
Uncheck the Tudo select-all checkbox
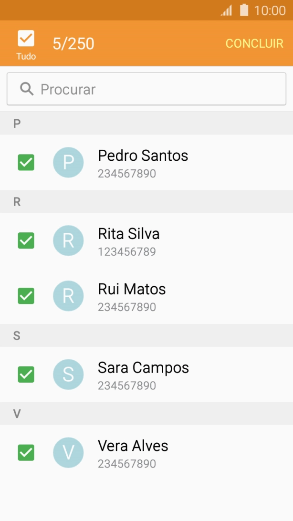pos(26,39)
